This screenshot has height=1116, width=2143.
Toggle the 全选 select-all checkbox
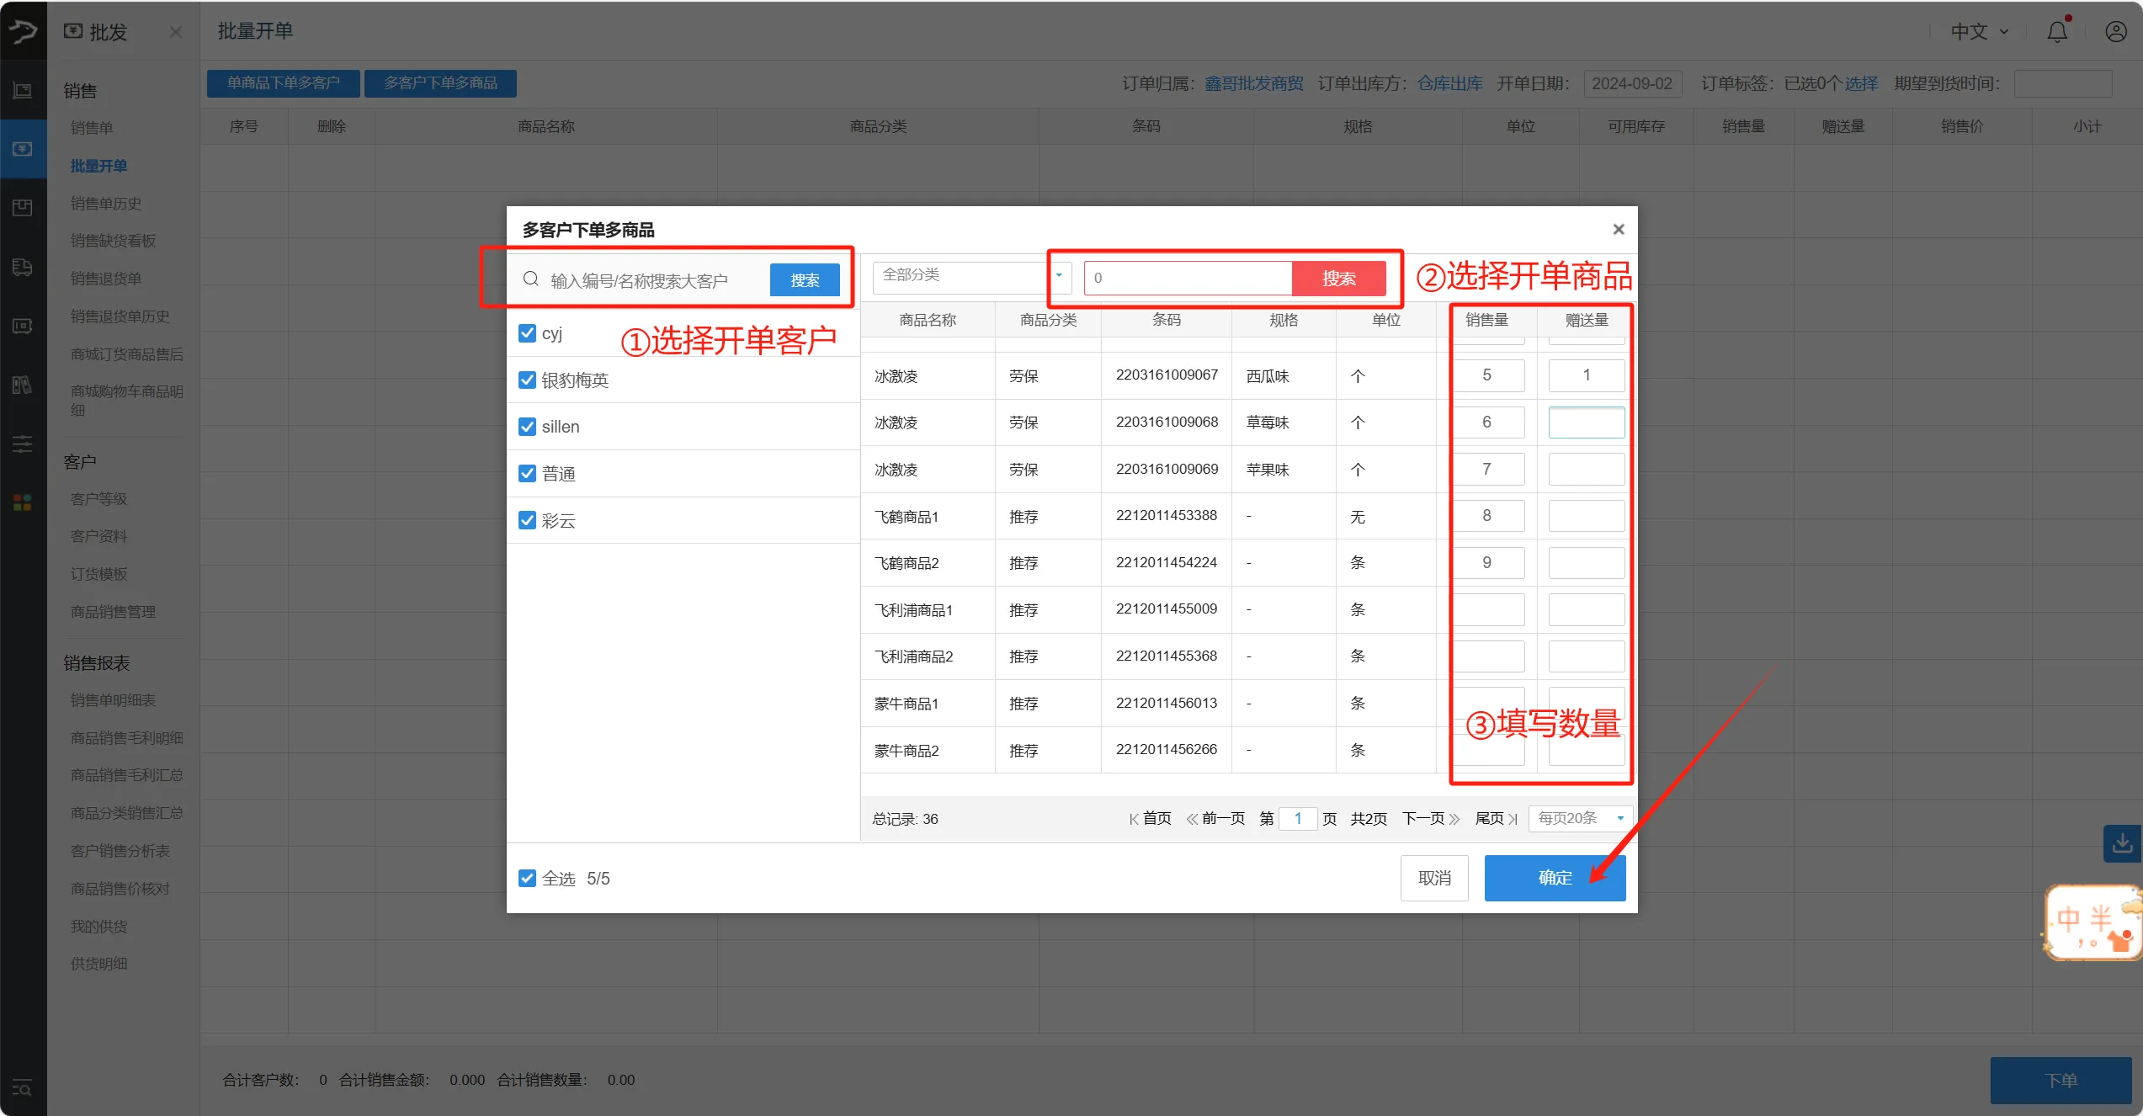tap(527, 878)
